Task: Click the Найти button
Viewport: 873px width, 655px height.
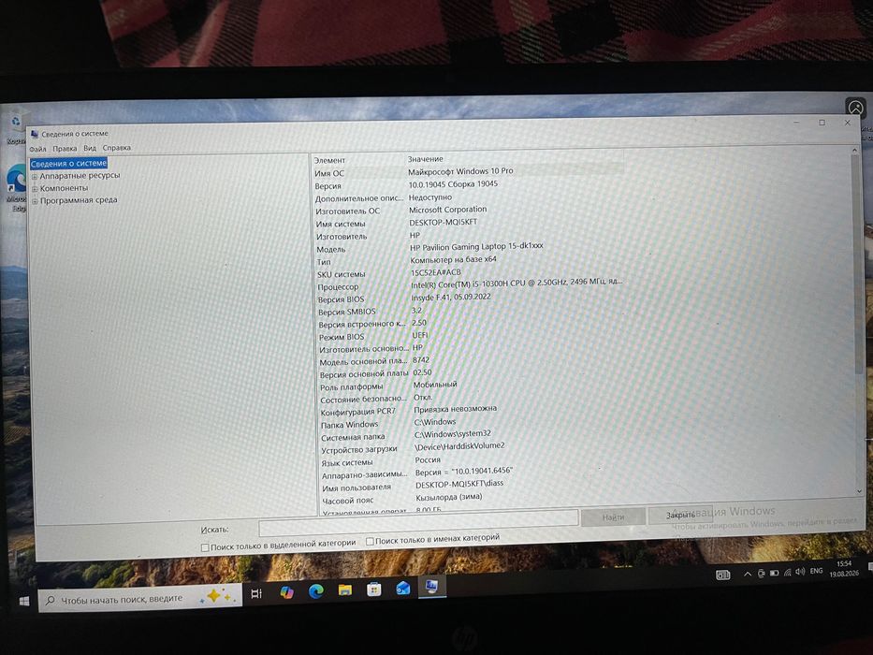Action: (x=613, y=517)
